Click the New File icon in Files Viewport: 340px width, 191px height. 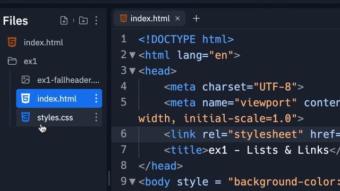coord(64,21)
